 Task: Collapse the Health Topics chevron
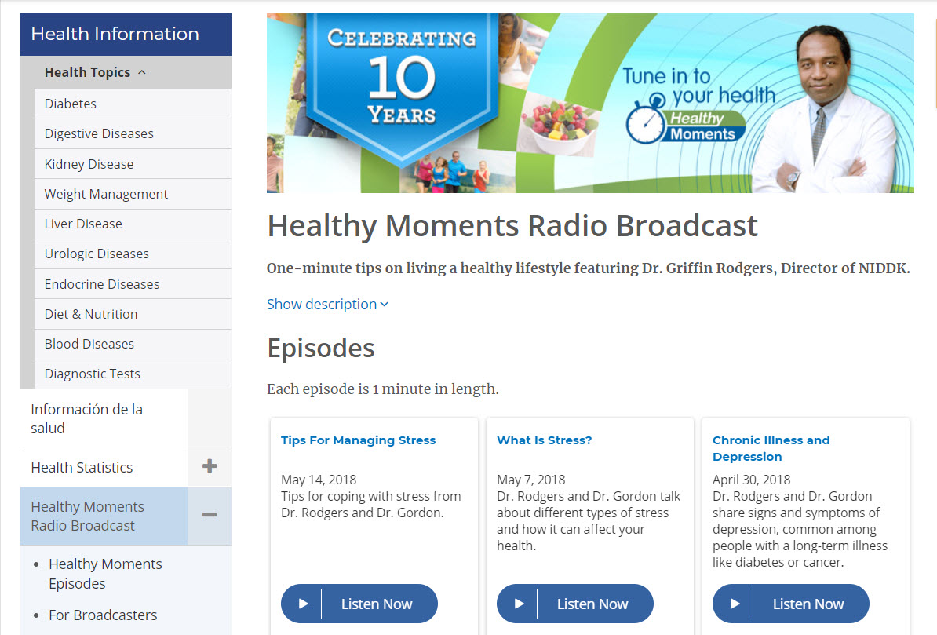(x=142, y=71)
